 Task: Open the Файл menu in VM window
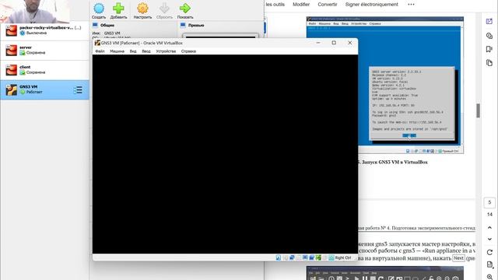(x=100, y=51)
